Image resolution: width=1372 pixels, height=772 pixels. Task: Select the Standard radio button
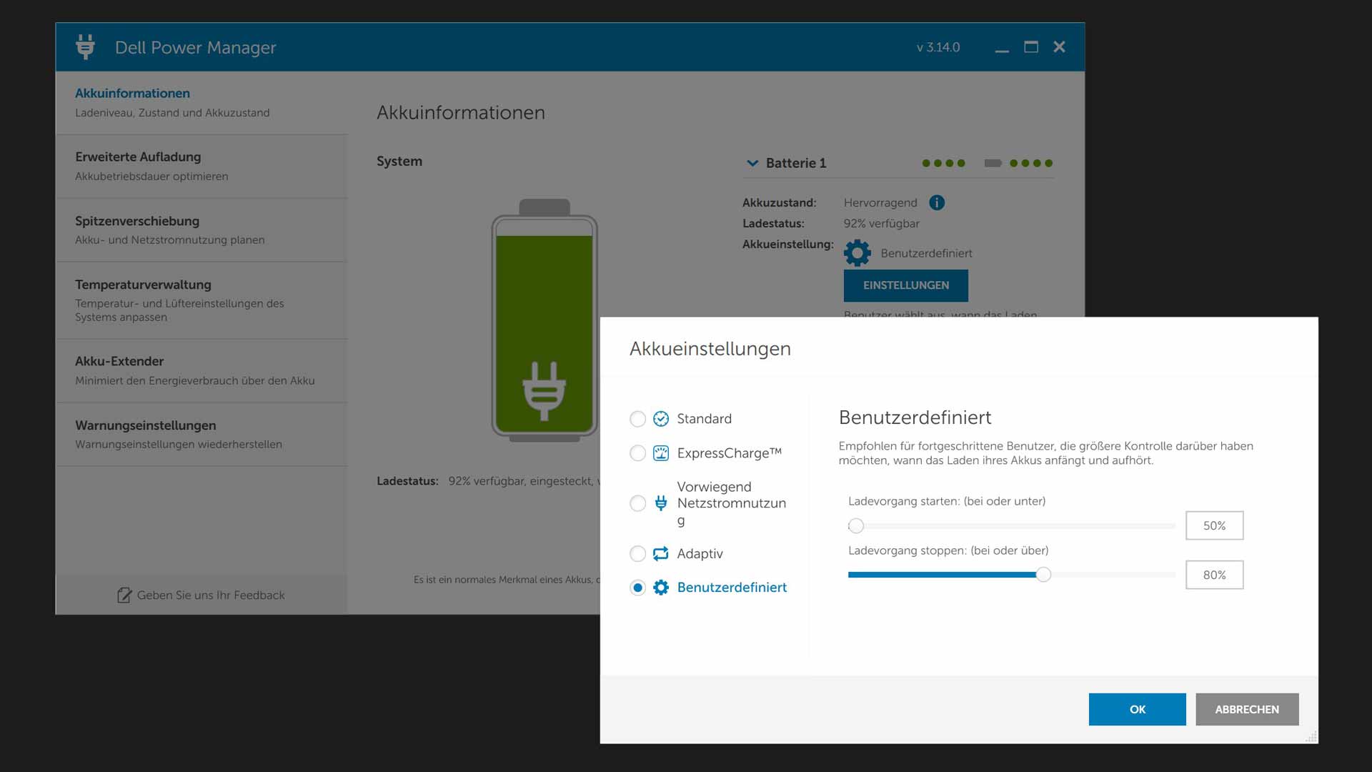coord(637,419)
